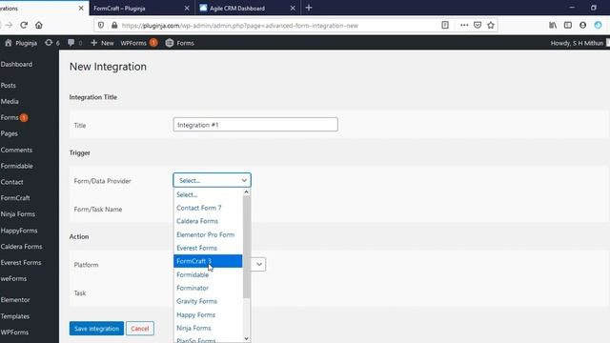Choose Contact Form 7 from provider list
This screenshot has height=343, width=610.
coord(208,208)
